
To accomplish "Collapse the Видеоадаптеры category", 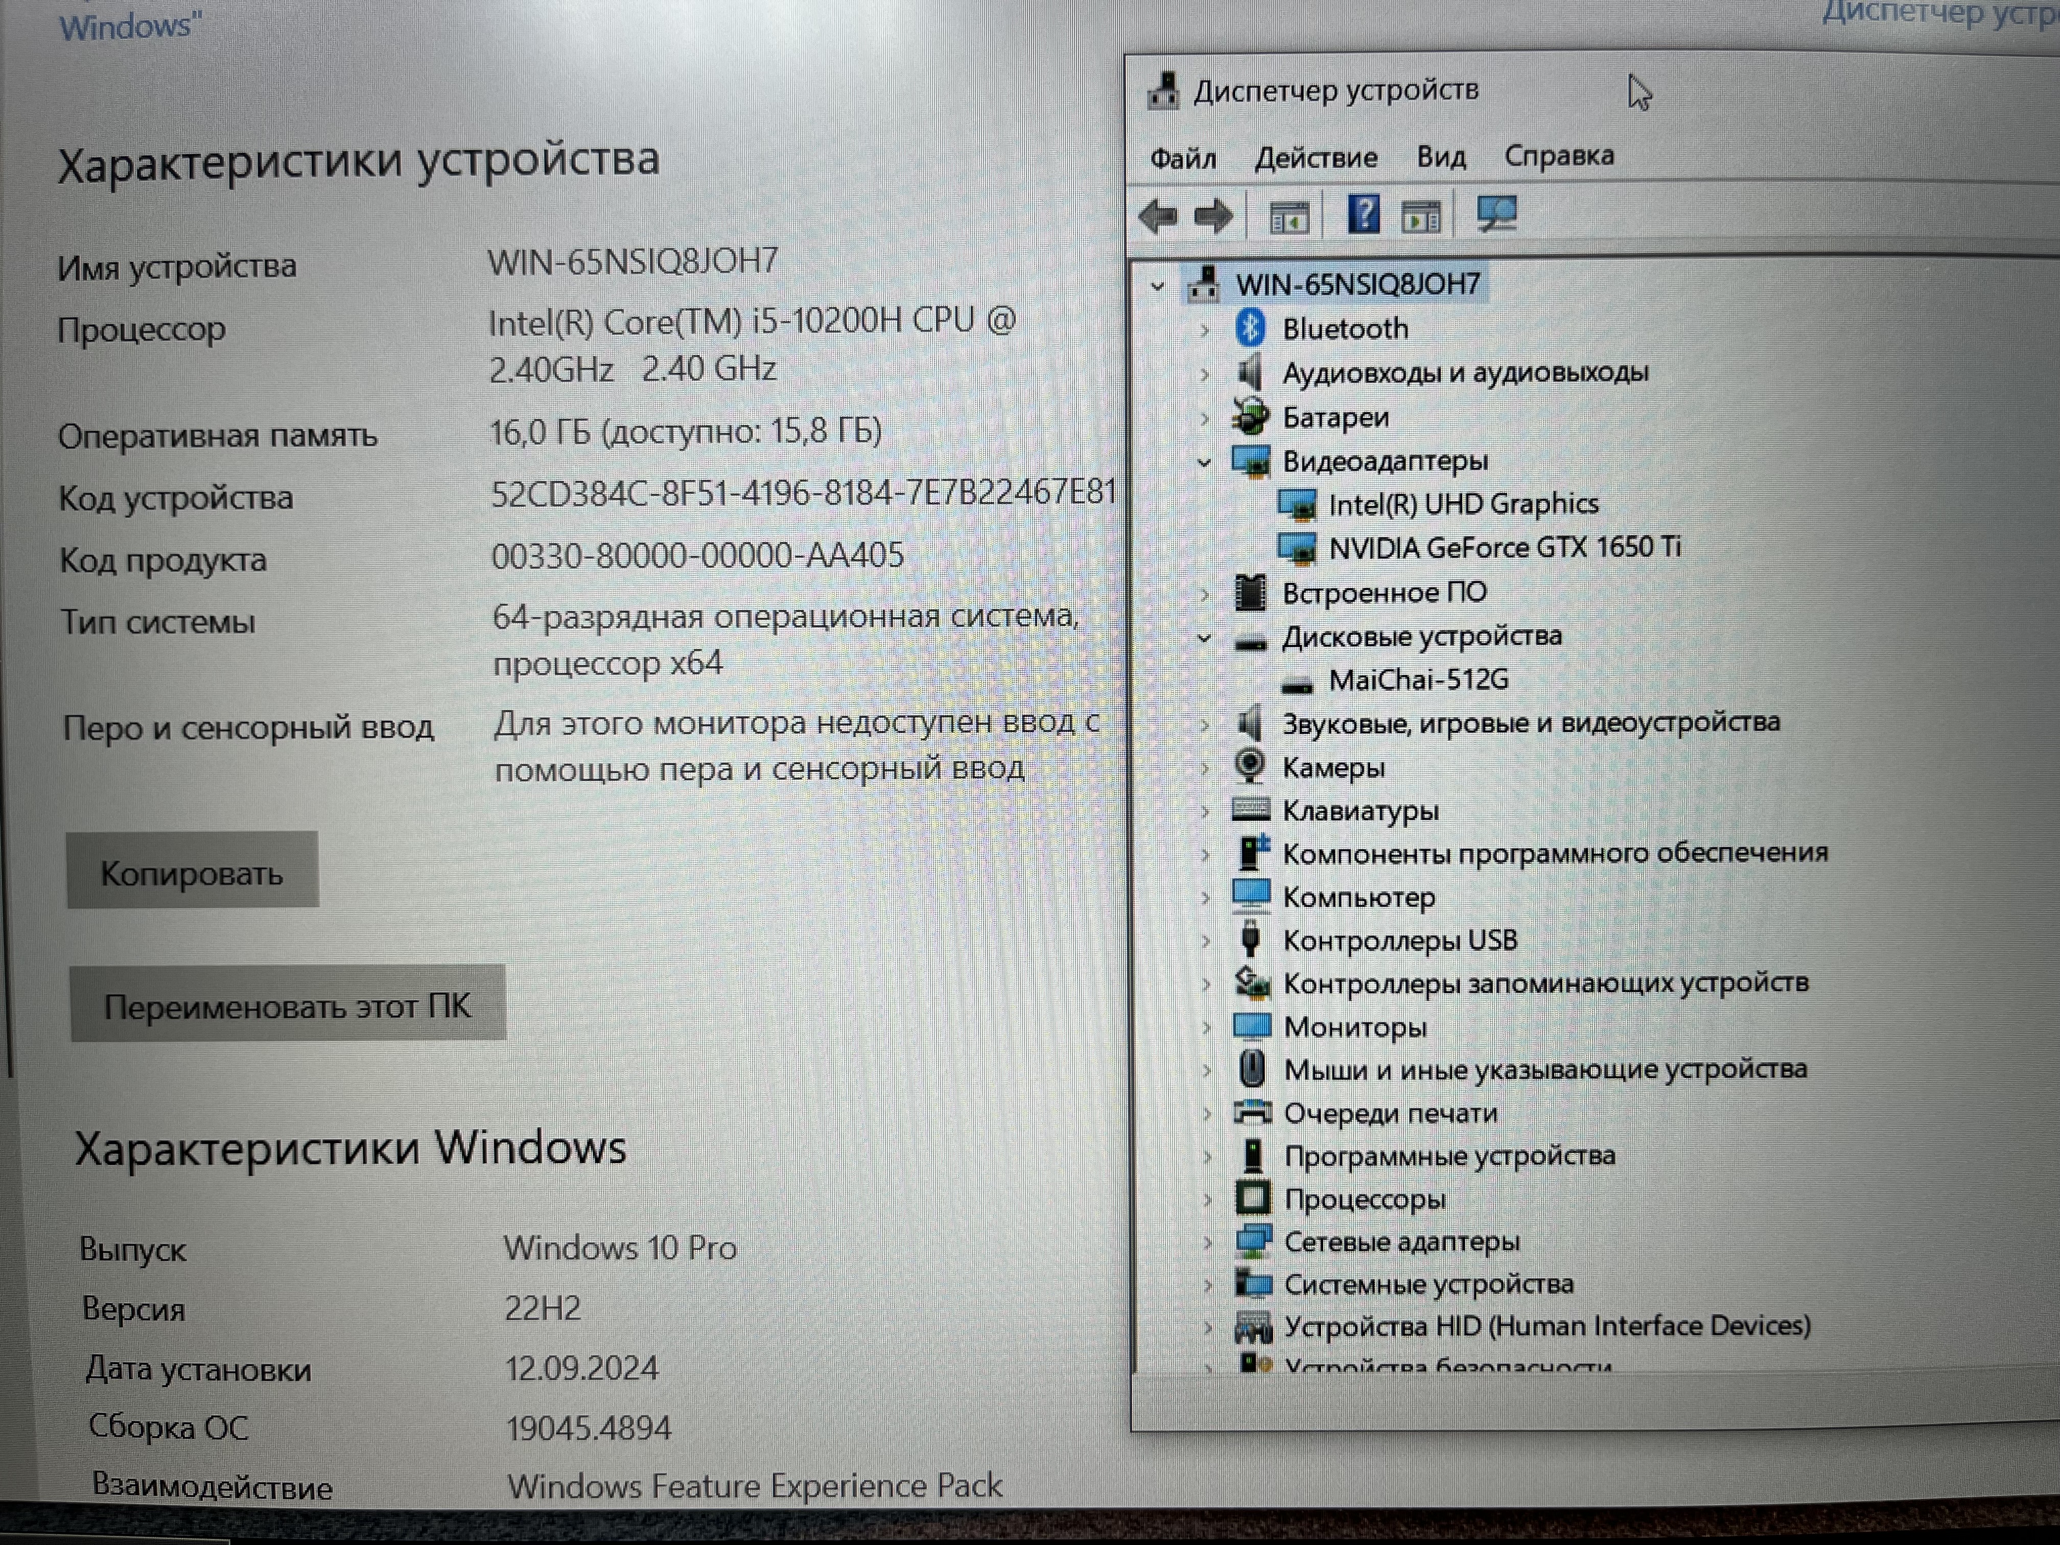I will point(1204,462).
